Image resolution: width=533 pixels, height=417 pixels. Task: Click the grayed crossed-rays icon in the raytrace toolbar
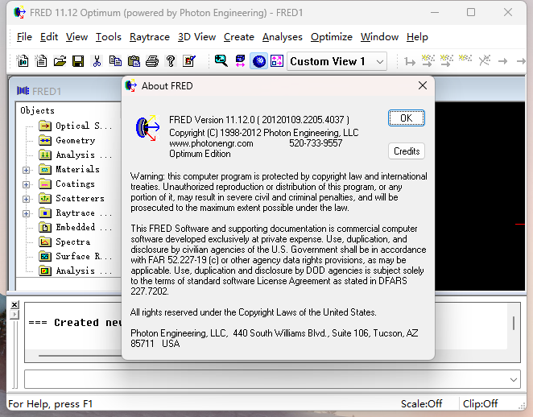[x=485, y=61]
